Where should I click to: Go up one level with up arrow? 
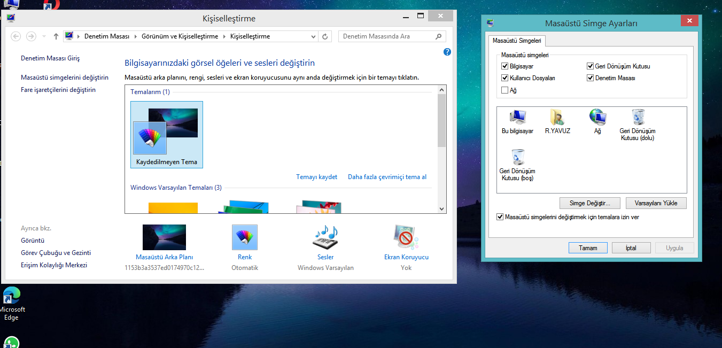click(x=56, y=36)
